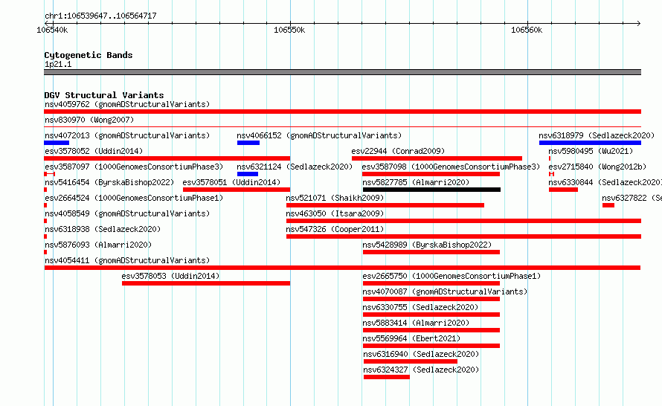Screen dimensions: 662x406
Task: Select the esv22944 (Conrad2009) label
Action: [398, 151]
